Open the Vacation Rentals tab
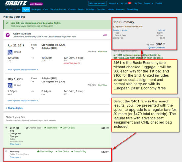Viewport: 182px width, 162px height. coord(58,9)
